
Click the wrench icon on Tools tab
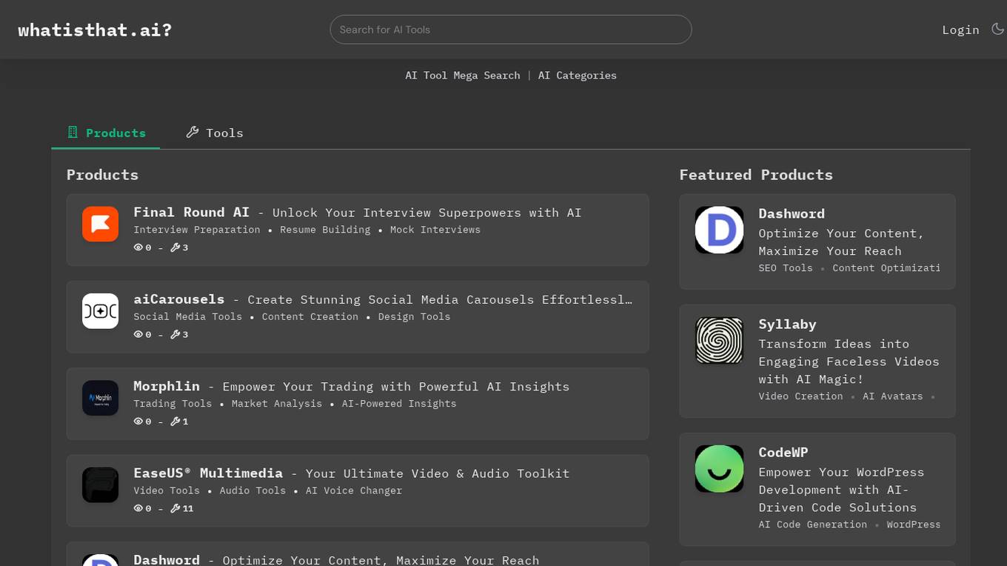[193, 133]
